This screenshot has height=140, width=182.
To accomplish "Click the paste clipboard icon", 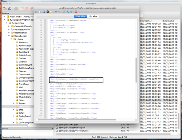I will pyautogui.click(x=51, y=12).
